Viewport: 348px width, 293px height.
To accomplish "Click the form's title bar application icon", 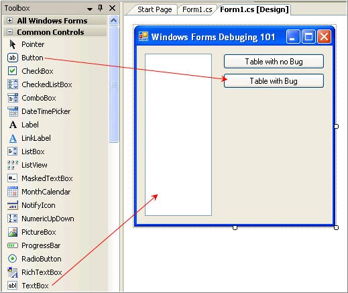I will coord(143,36).
